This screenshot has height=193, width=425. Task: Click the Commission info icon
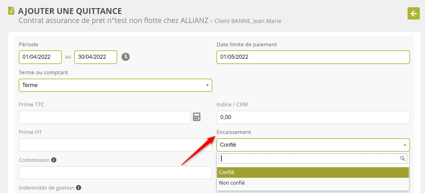pyautogui.click(x=54, y=160)
